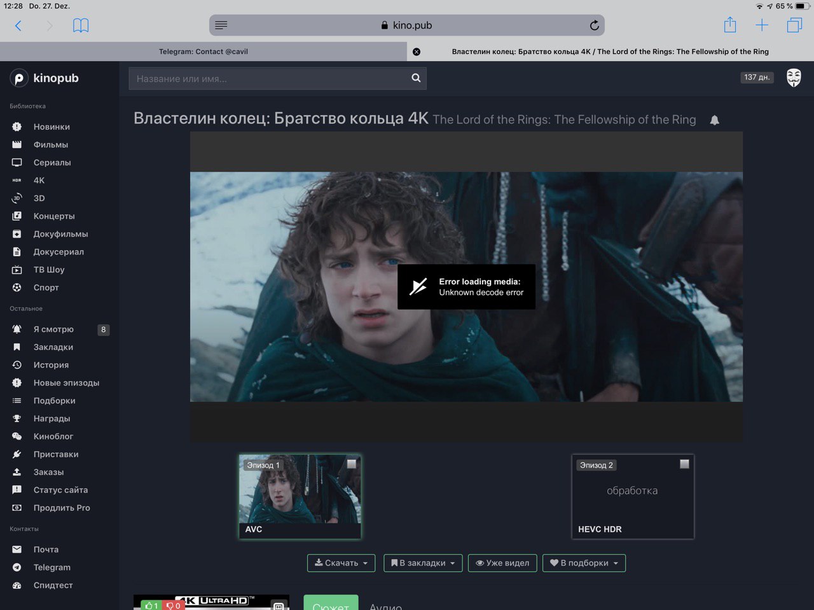Click the thumbs-up like counter

[151, 606]
